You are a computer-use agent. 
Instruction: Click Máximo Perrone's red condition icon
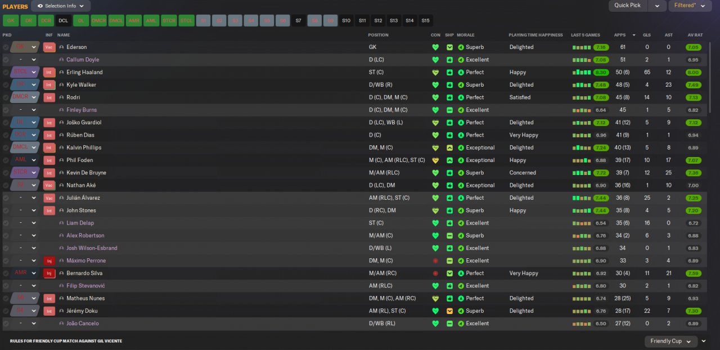coord(435,261)
